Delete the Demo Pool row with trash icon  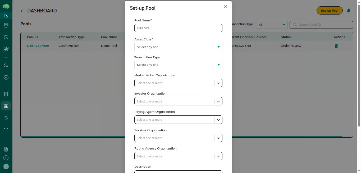click(x=336, y=46)
